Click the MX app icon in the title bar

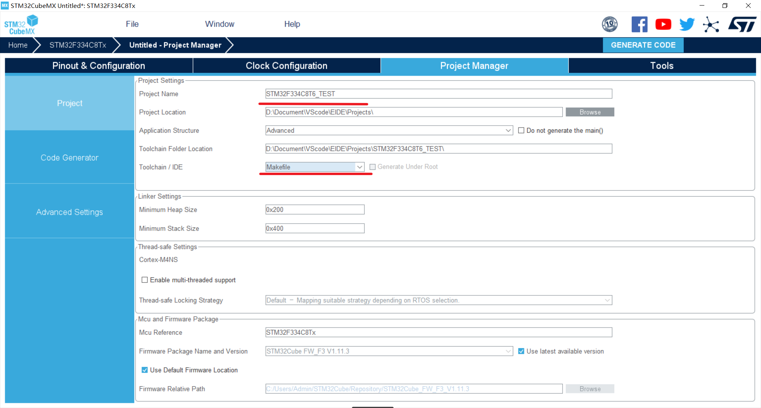[5, 6]
